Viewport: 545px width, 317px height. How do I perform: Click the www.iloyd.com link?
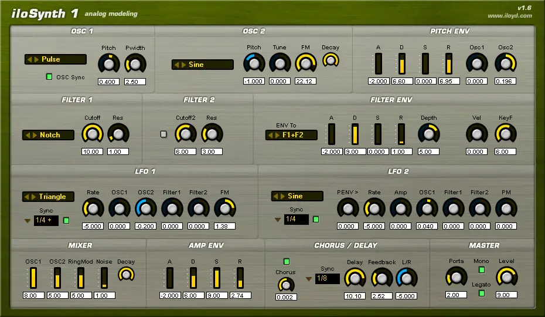coord(510,16)
